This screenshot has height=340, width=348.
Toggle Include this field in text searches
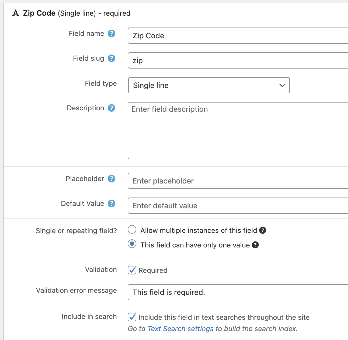tap(132, 317)
